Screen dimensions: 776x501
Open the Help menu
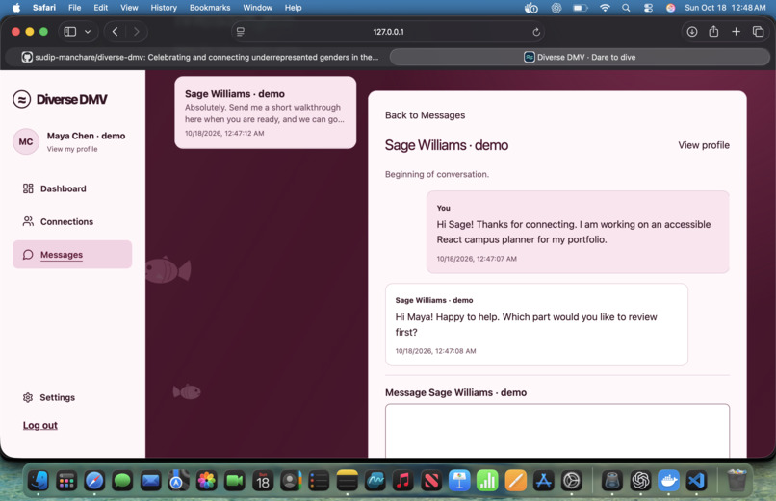(x=293, y=8)
